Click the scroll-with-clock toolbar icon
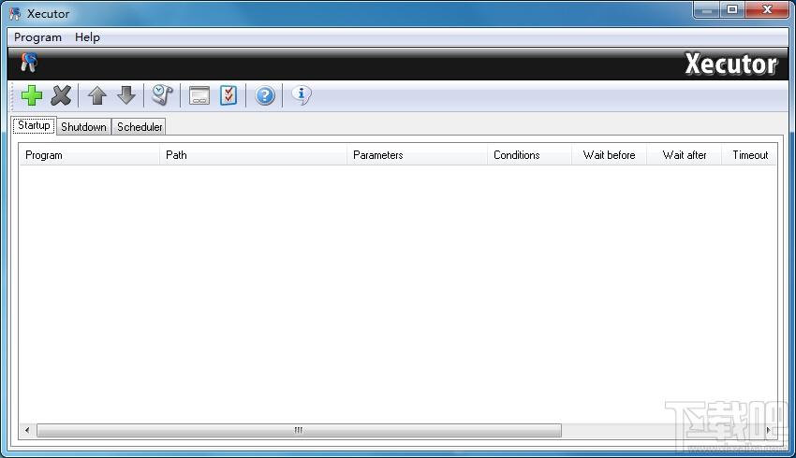 coord(162,95)
